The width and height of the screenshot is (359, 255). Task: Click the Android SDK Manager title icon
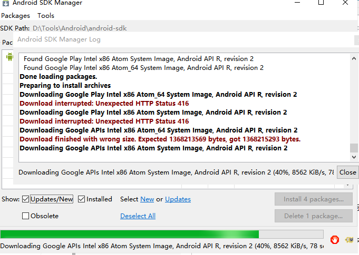click(6, 3)
